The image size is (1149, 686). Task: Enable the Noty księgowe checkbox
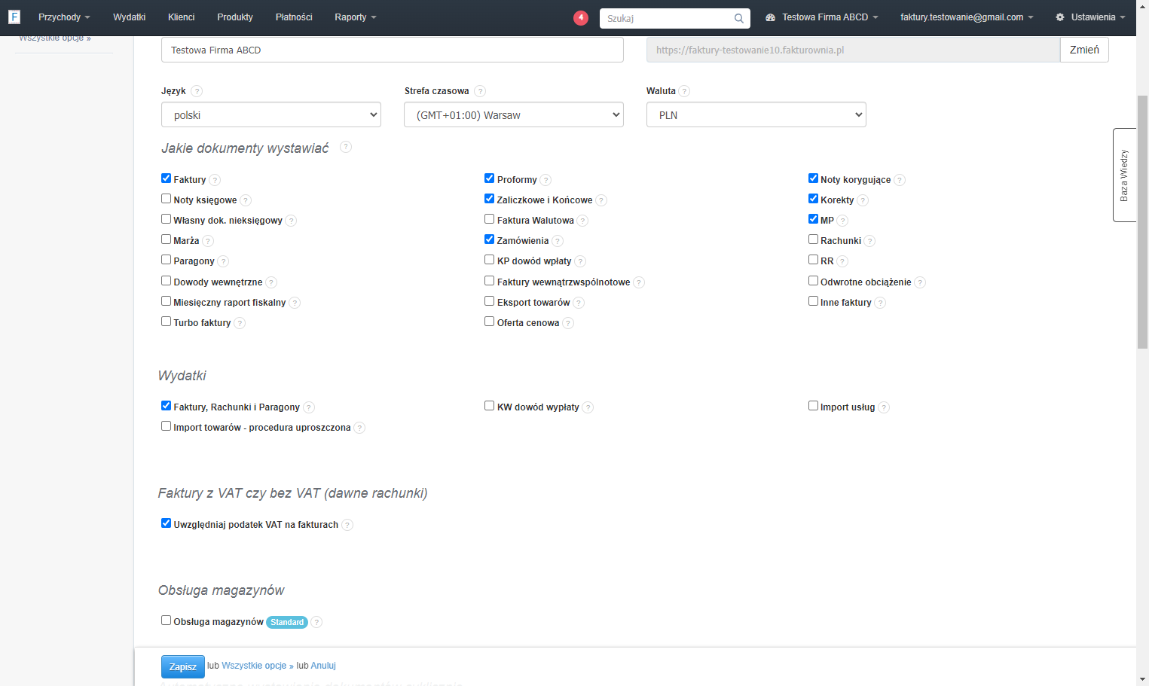pyautogui.click(x=166, y=199)
